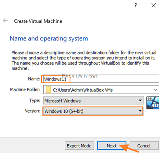Expand the Machine Folder dropdown chevron
This screenshot has width=160, height=153.
coord(155,90)
